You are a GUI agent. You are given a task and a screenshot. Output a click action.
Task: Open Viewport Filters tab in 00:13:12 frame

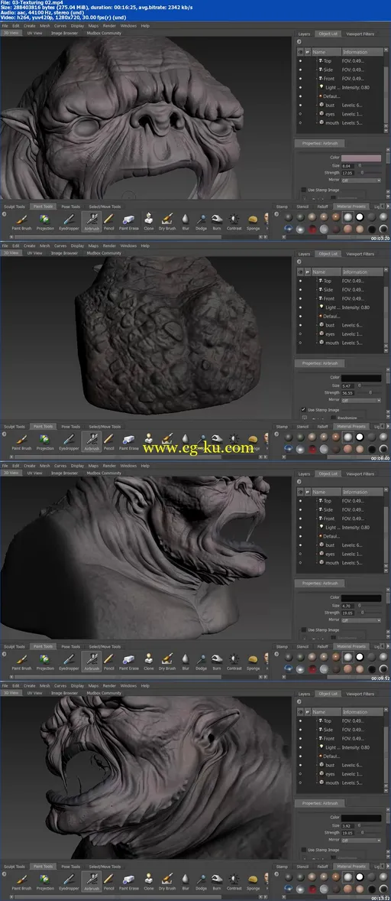point(360,694)
